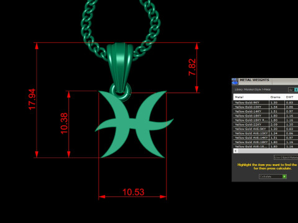Select the pendant bail above the symbol
The height and width of the screenshot is (223, 298).
tap(120, 68)
